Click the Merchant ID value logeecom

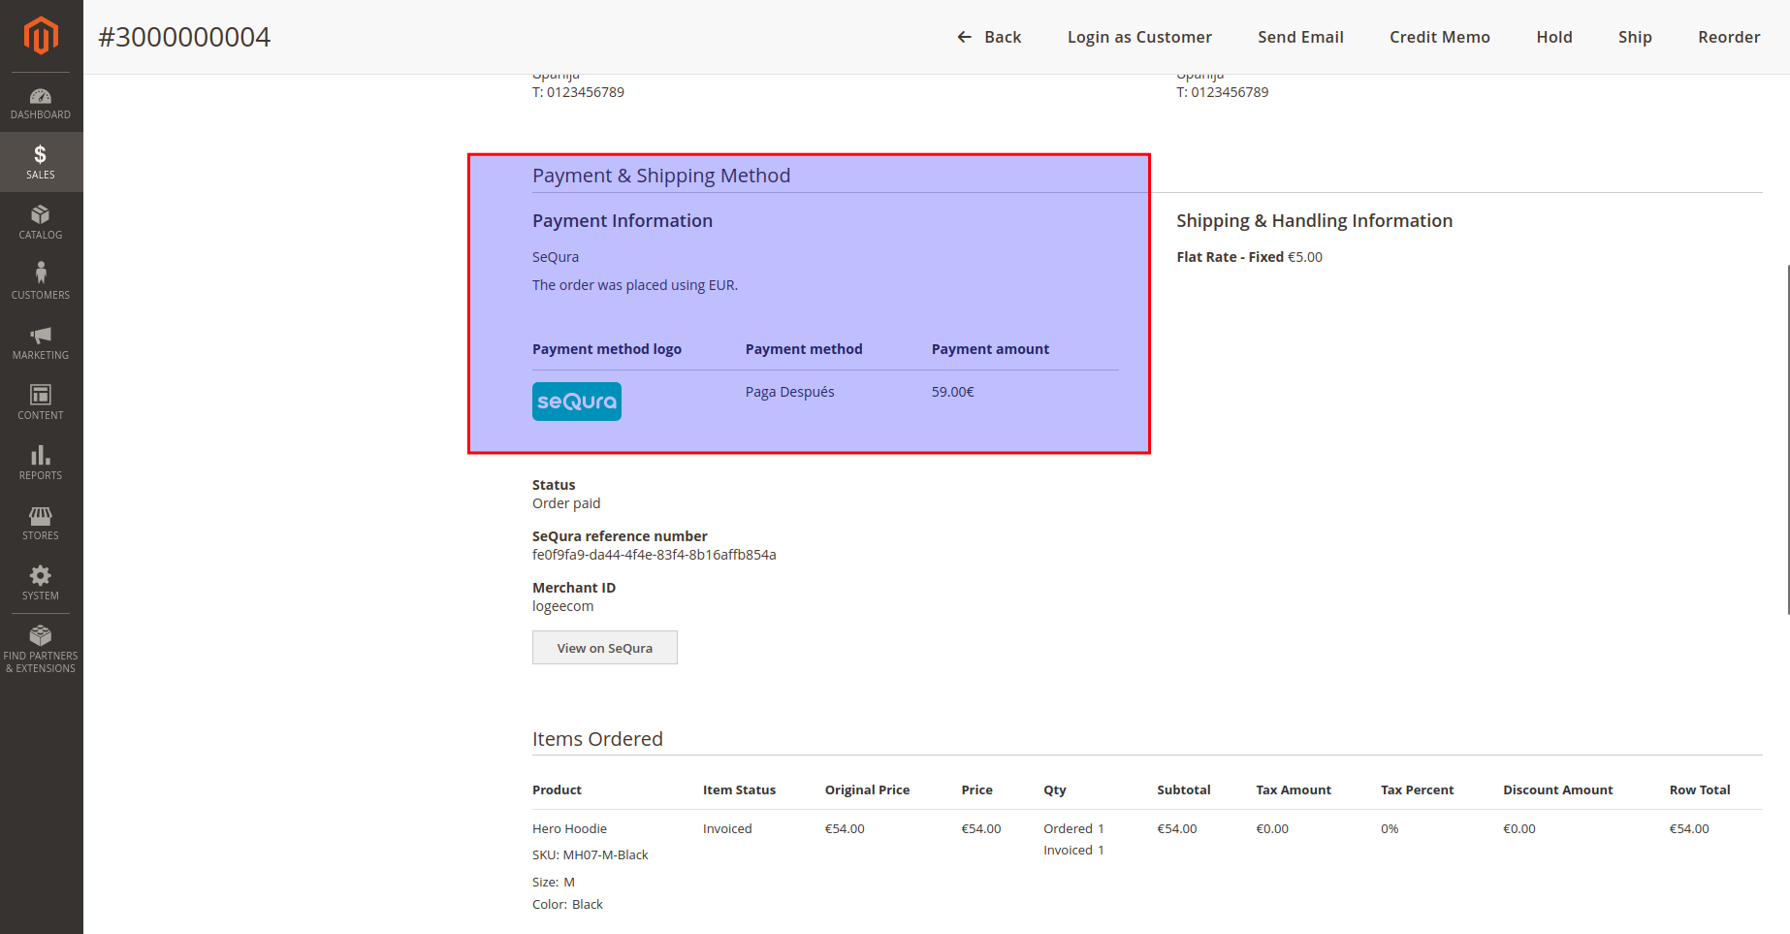(x=563, y=606)
